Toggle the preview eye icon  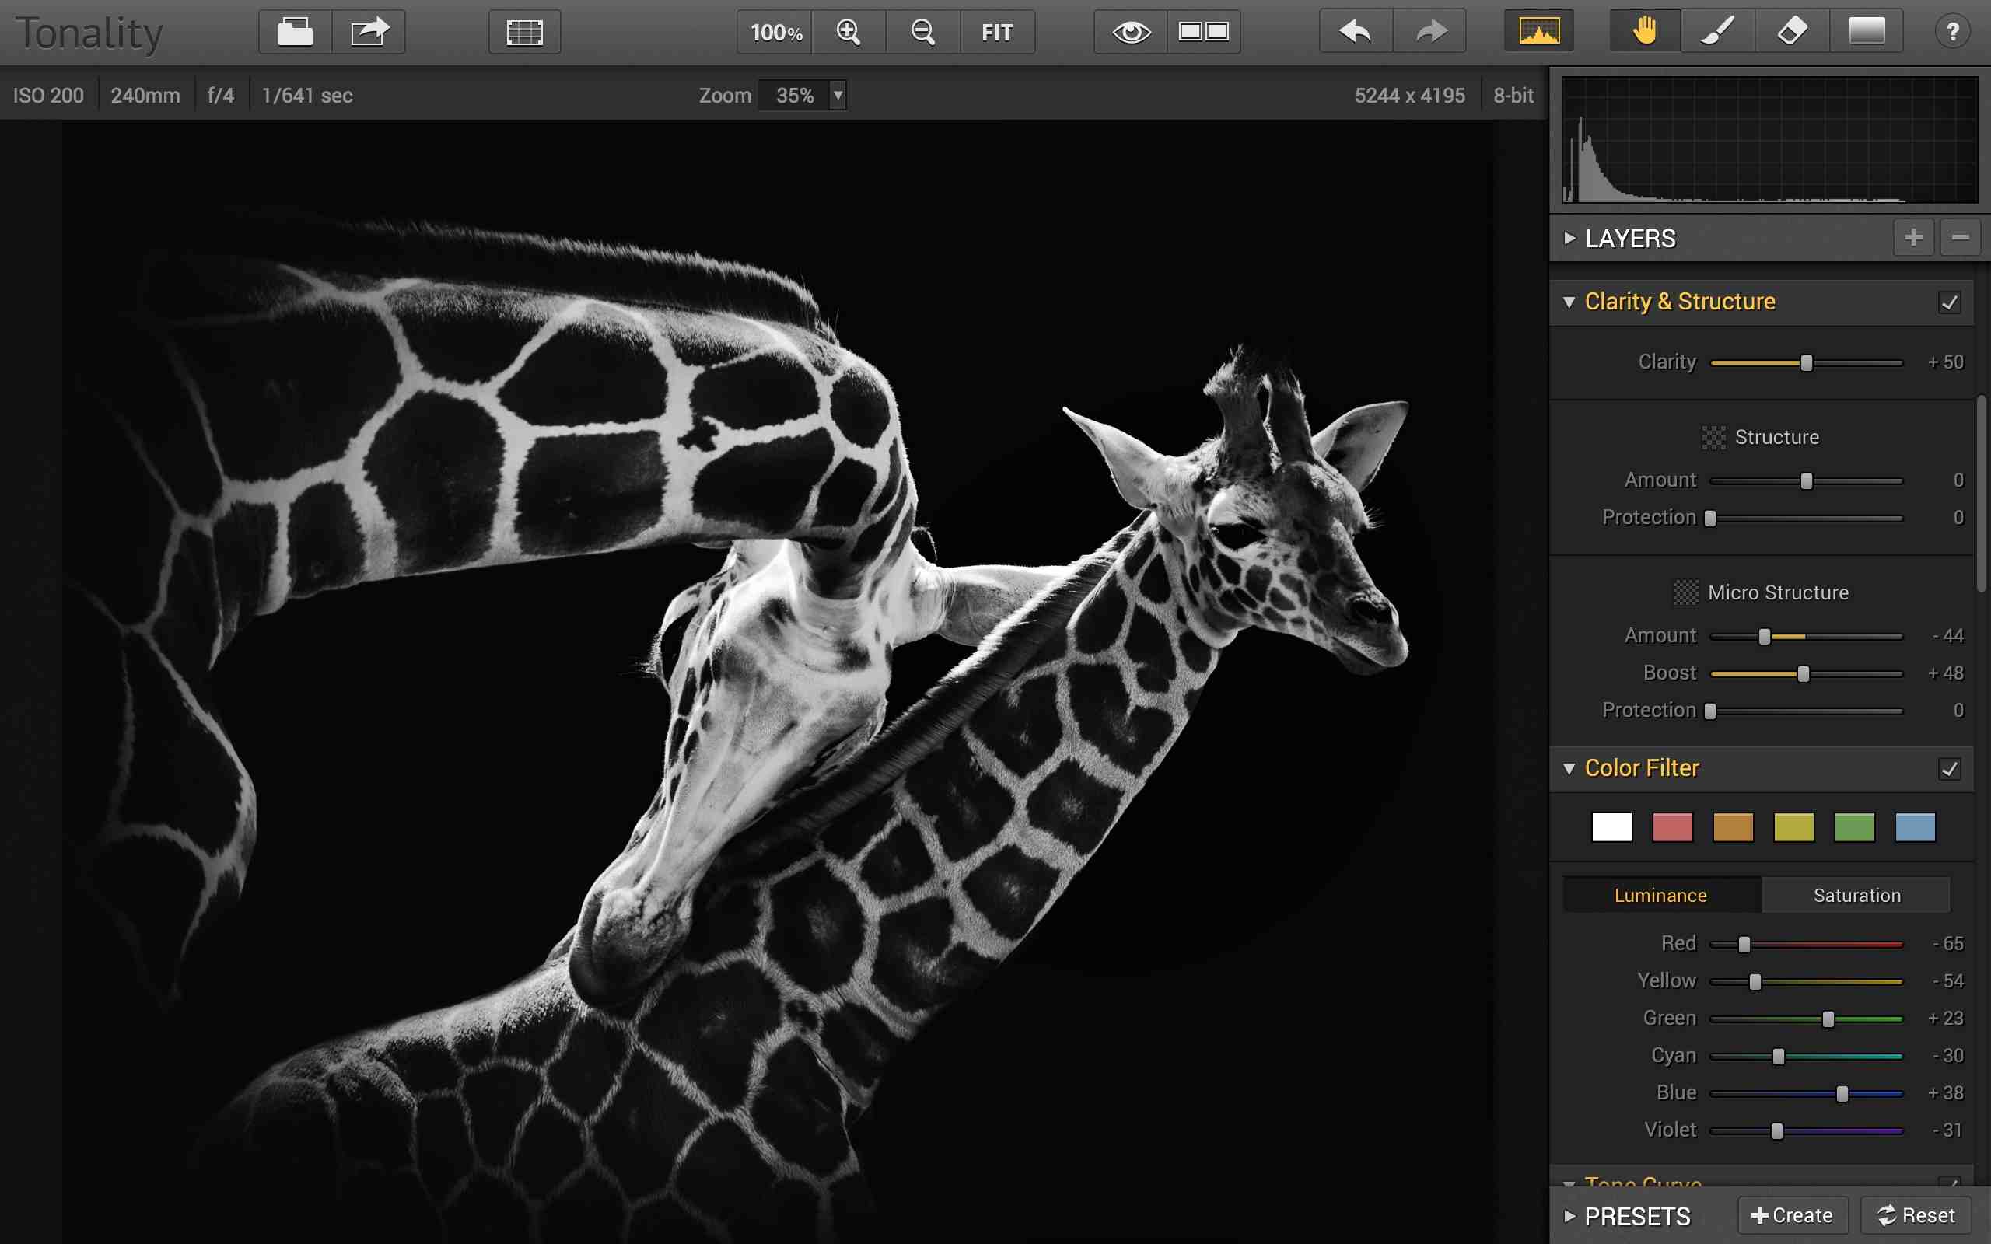(x=1130, y=32)
